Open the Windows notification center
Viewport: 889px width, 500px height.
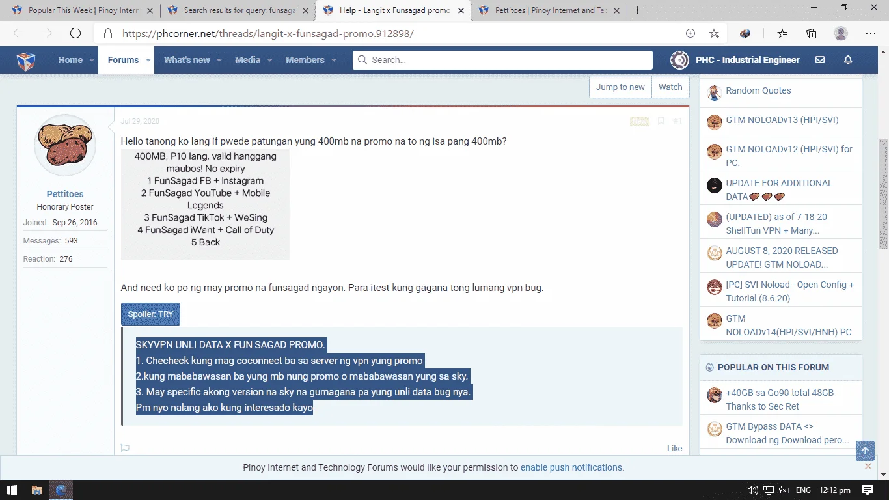pos(868,490)
